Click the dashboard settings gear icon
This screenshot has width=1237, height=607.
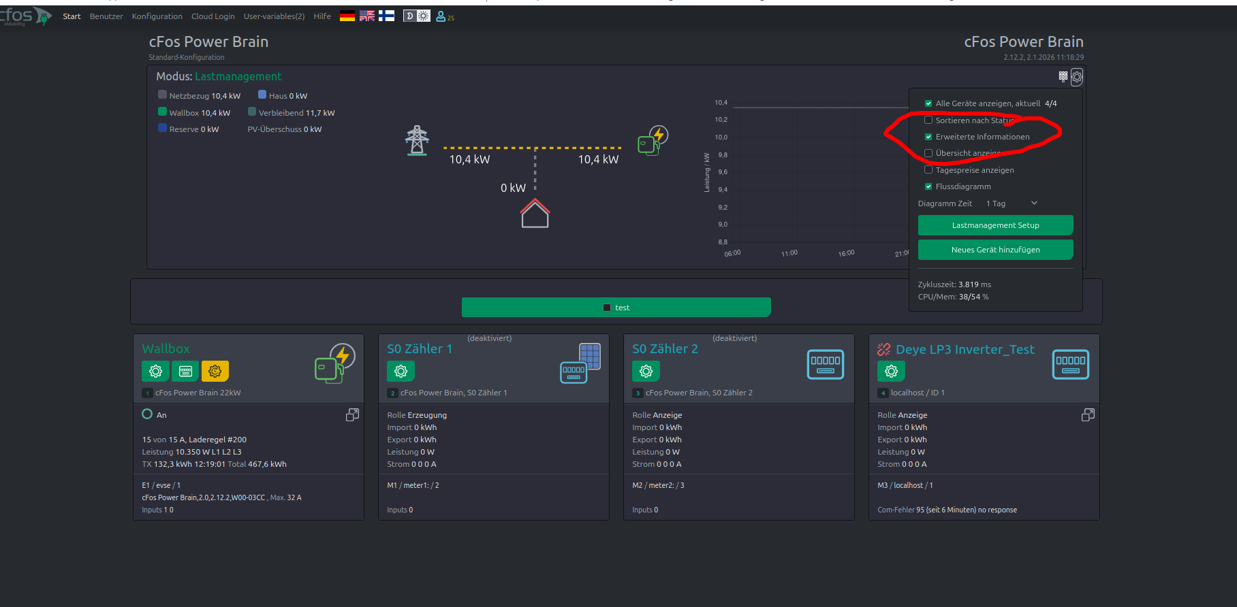(x=1076, y=77)
